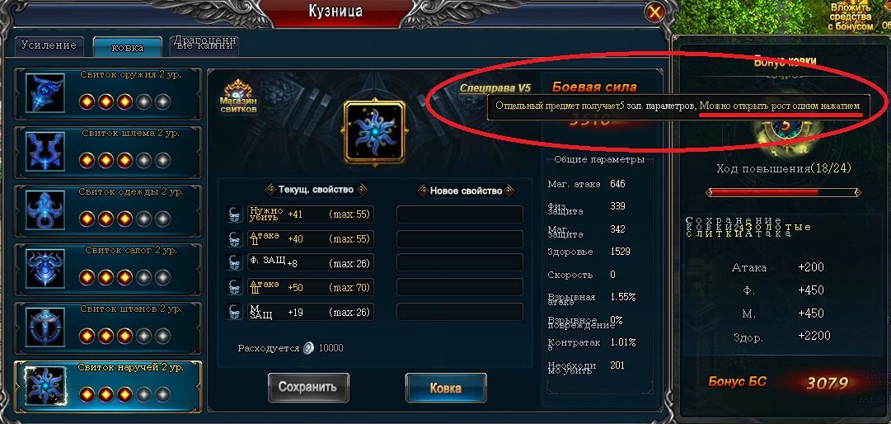This screenshot has height=424, width=891.
Task: Switch to the Драгоценные камни tab
Action: coord(204,45)
